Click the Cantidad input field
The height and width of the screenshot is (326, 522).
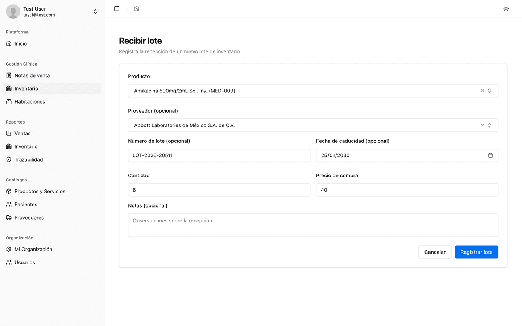pyautogui.click(x=219, y=190)
